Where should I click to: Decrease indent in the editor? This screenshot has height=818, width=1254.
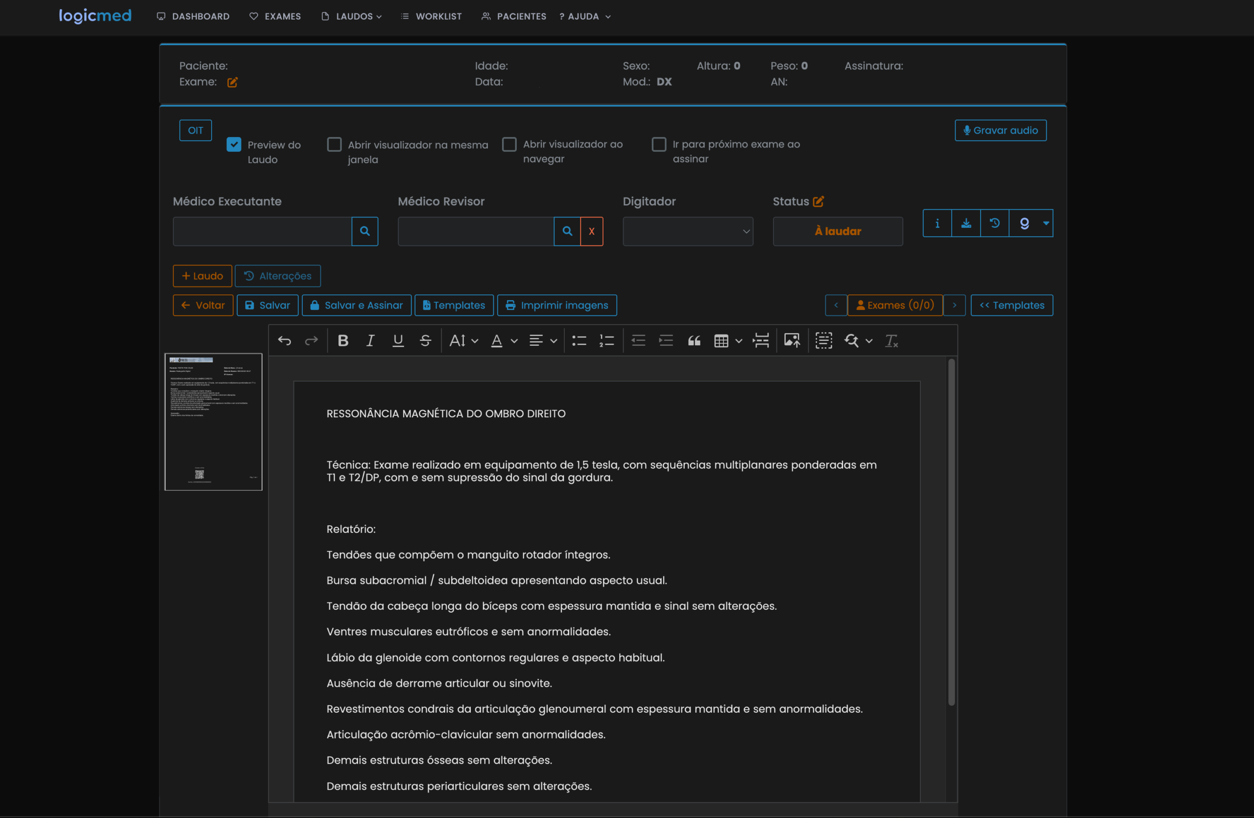click(x=638, y=341)
